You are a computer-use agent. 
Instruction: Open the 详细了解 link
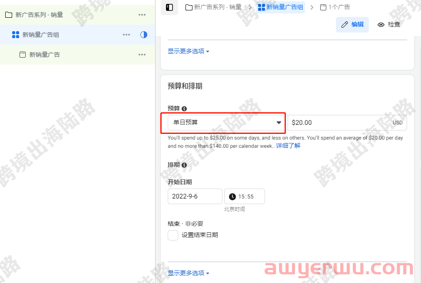click(x=288, y=146)
